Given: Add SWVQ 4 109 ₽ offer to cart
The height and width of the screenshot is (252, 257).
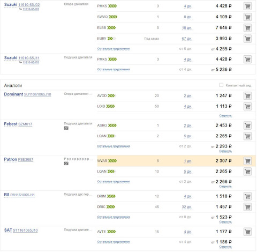Looking at the screenshot, I should pos(247,17).
